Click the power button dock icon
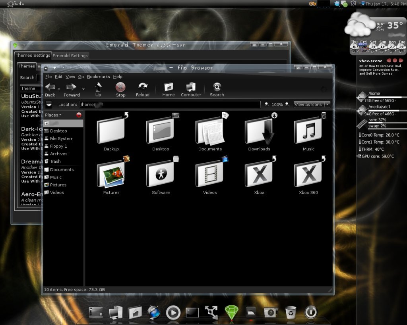Screen dimensions: 407x325 click(311, 312)
